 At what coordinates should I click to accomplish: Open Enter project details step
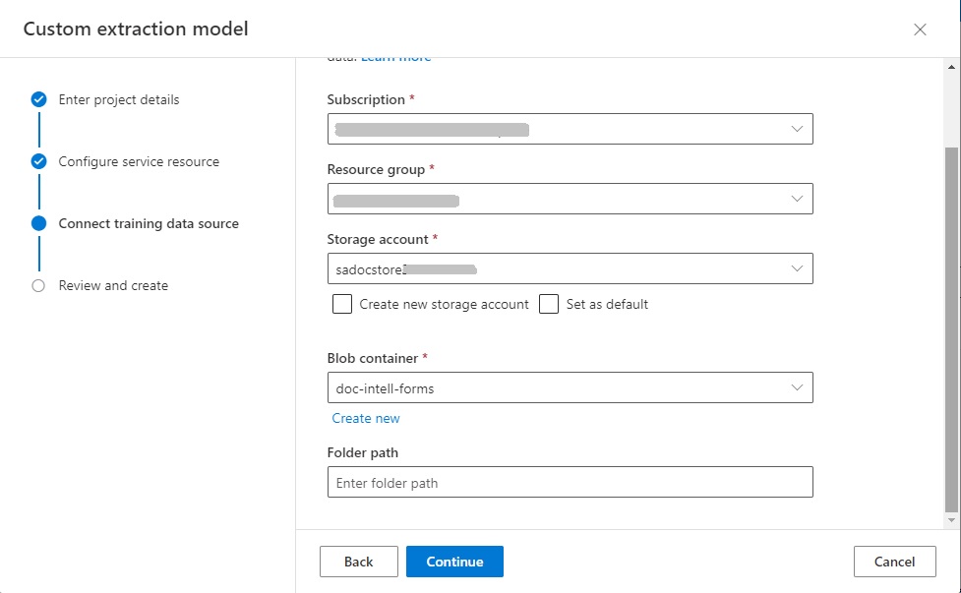tap(119, 99)
